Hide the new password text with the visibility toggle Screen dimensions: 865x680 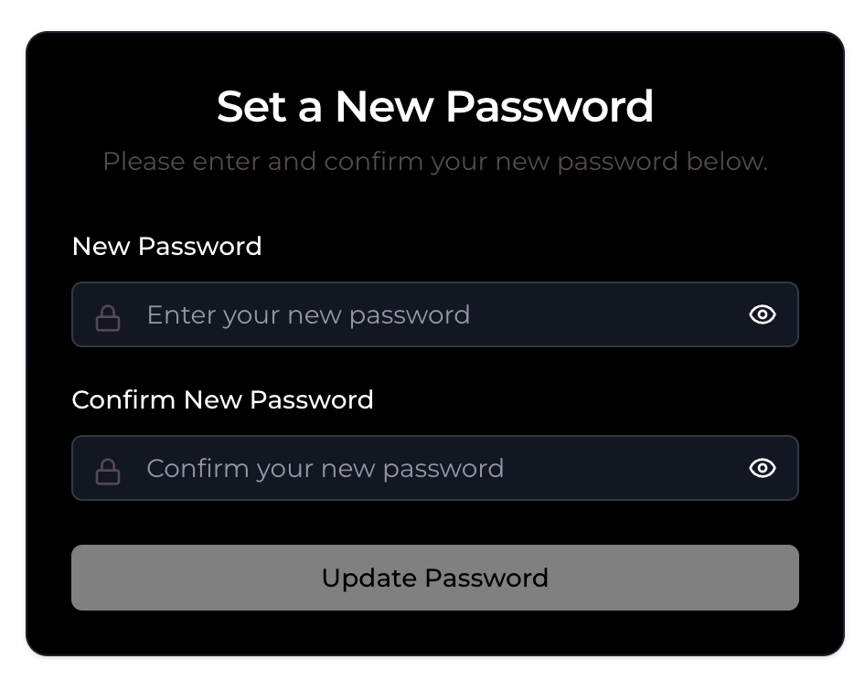[x=763, y=314]
